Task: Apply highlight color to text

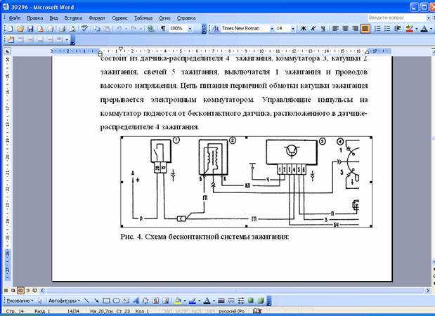Action: 410,29
